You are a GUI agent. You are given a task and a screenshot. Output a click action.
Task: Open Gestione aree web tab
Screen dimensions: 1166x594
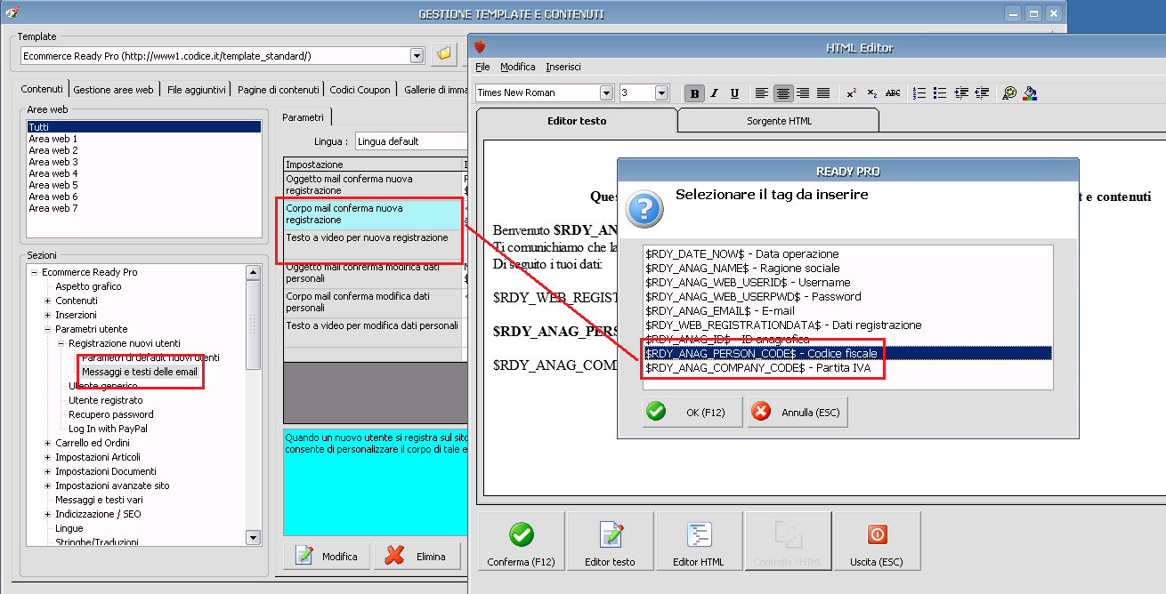(113, 90)
